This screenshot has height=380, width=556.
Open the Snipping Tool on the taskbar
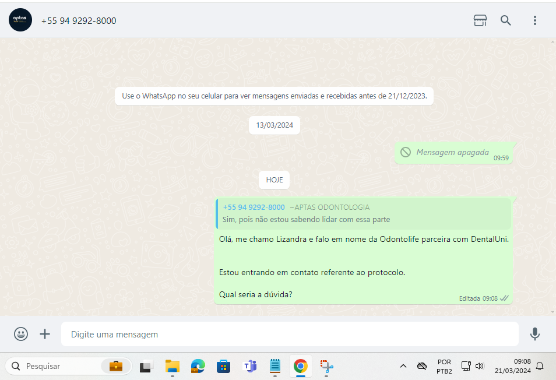(x=326, y=367)
